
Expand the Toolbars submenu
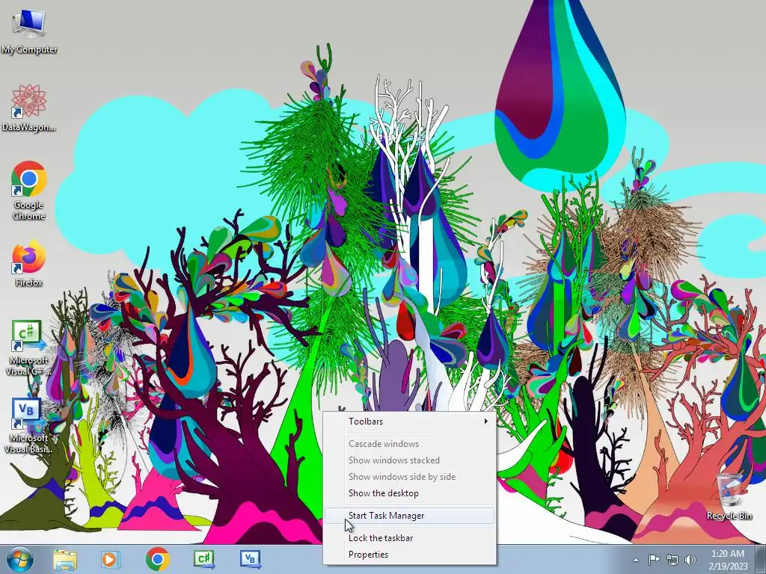[x=409, y=422]
